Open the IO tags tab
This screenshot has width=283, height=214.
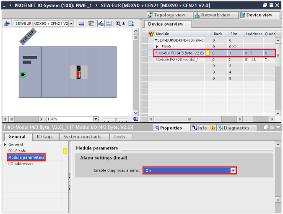click(x=44, y=137)
